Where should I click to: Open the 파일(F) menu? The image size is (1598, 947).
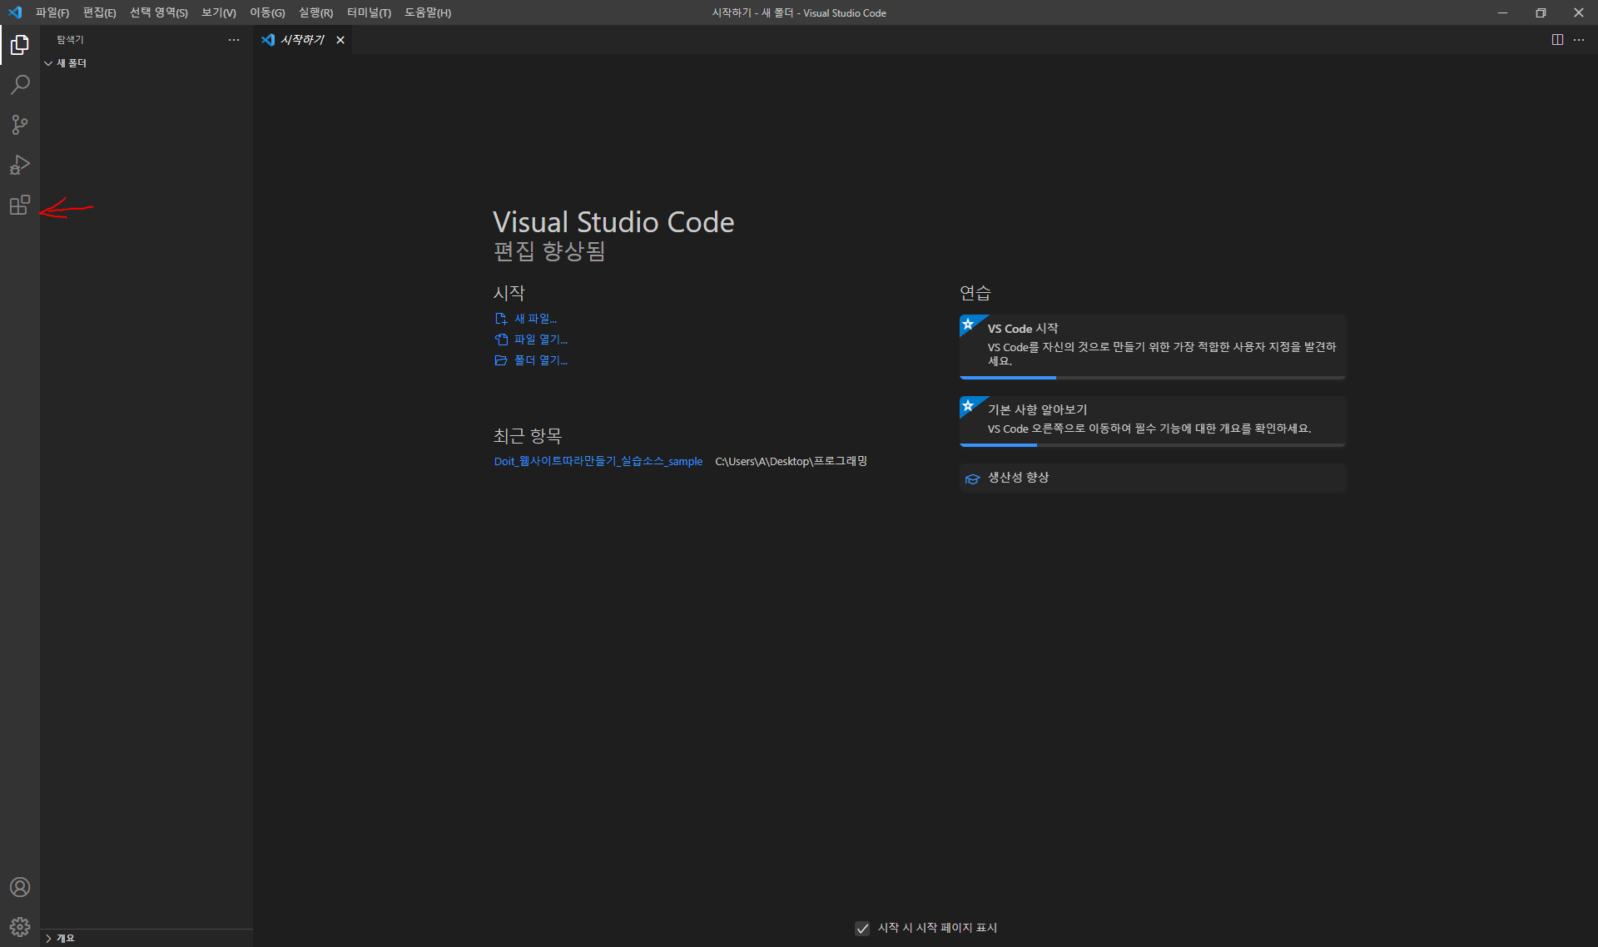(52, 12)
